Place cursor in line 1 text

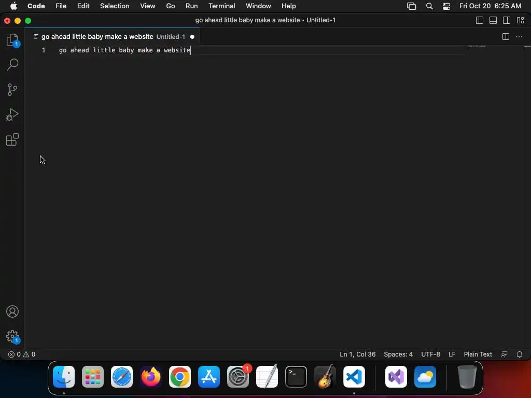click(x=124, y=50)
